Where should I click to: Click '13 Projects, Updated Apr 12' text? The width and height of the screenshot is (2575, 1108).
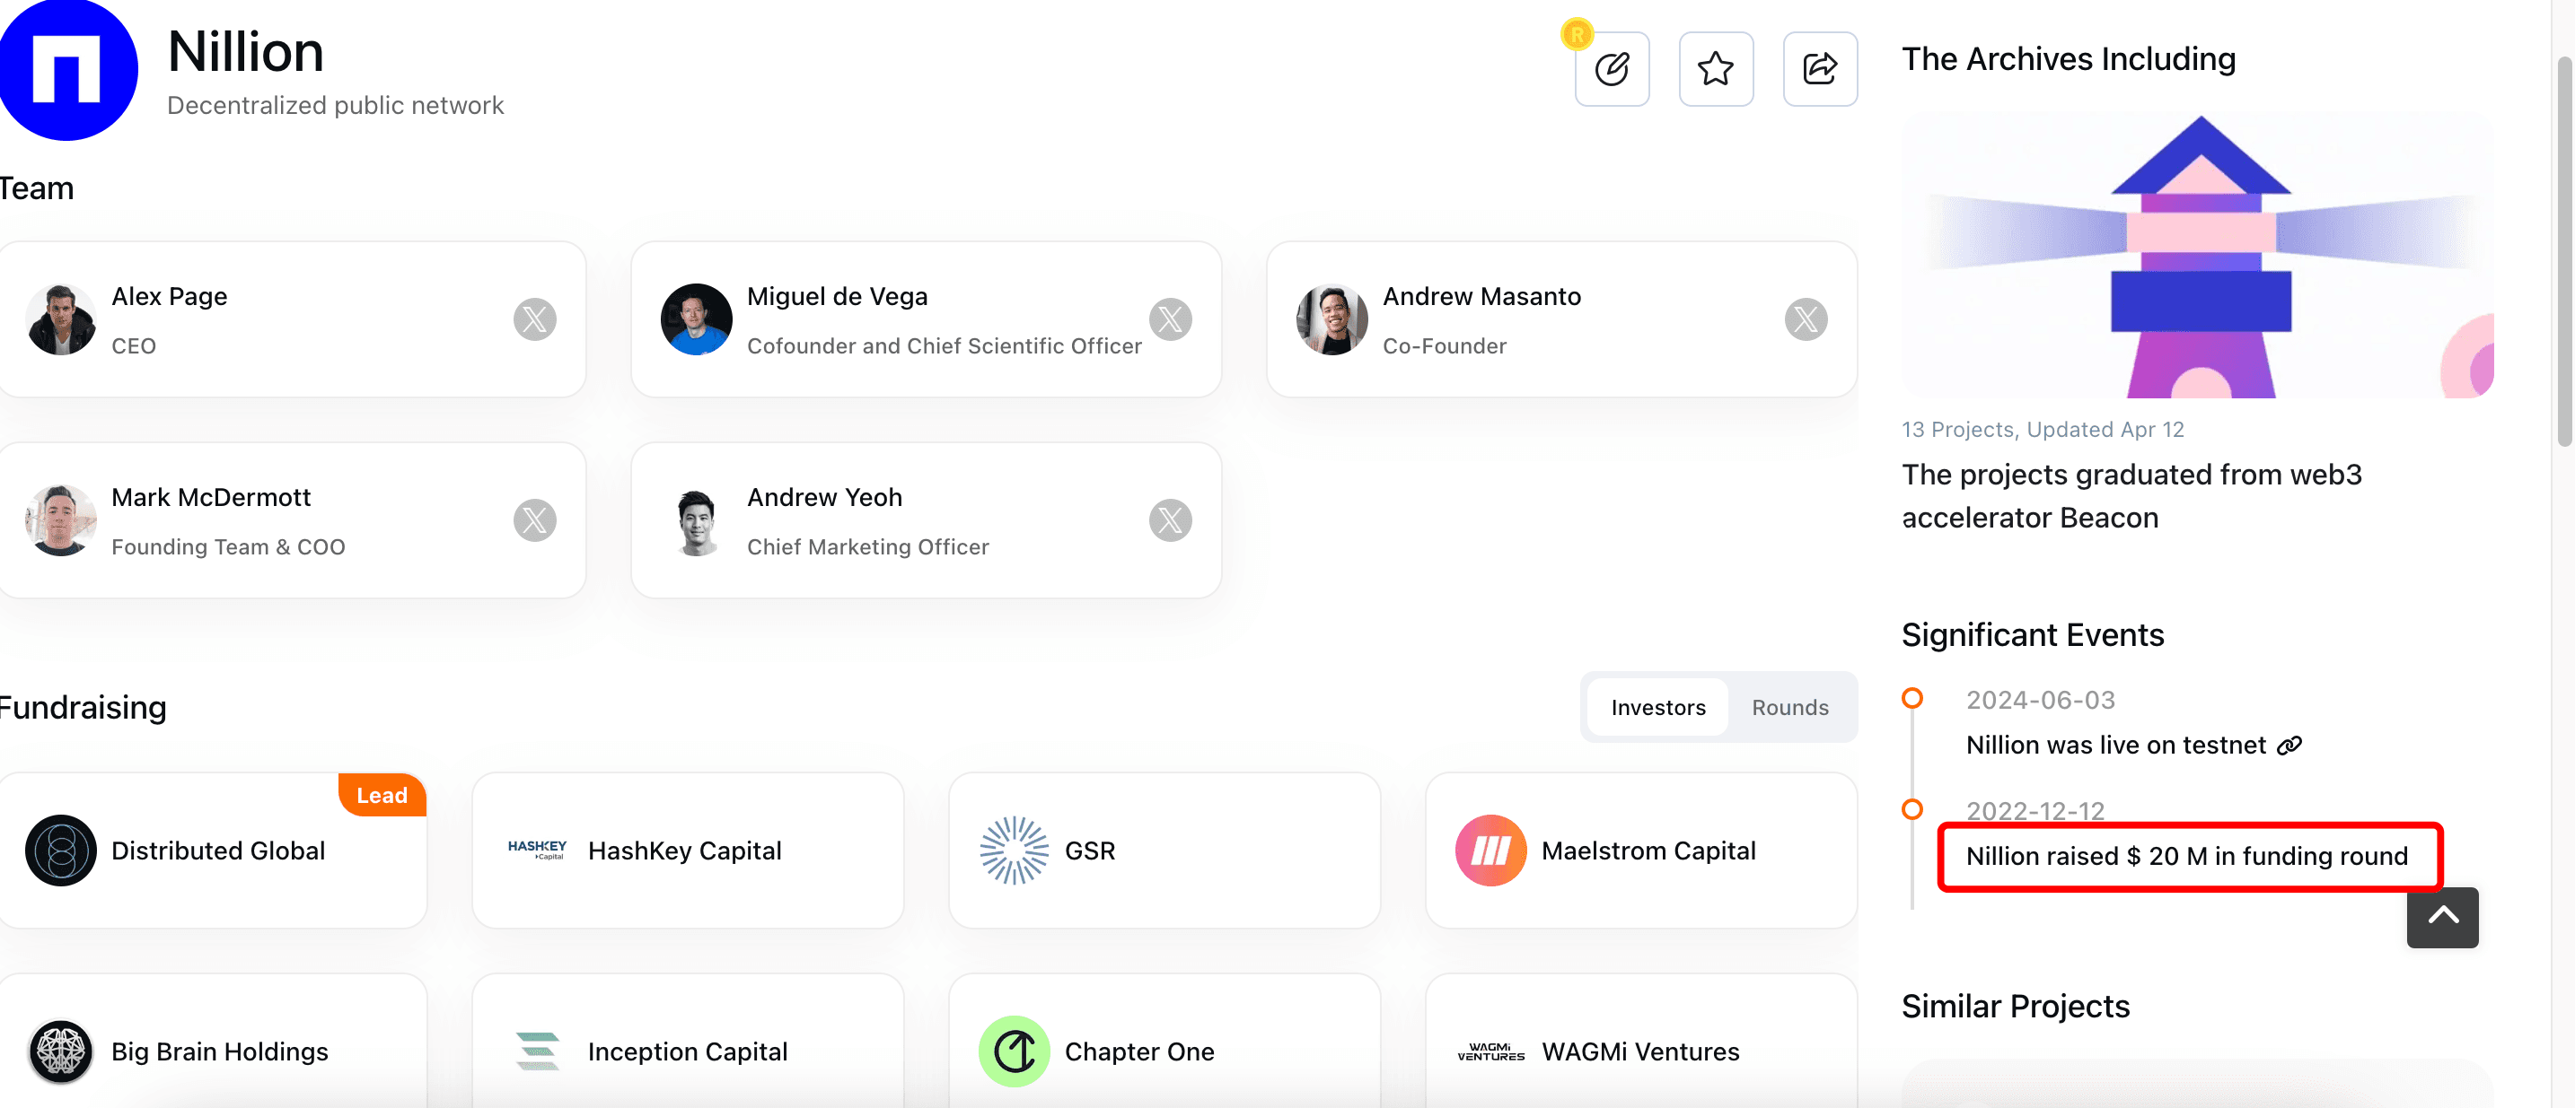(2043, 430)
